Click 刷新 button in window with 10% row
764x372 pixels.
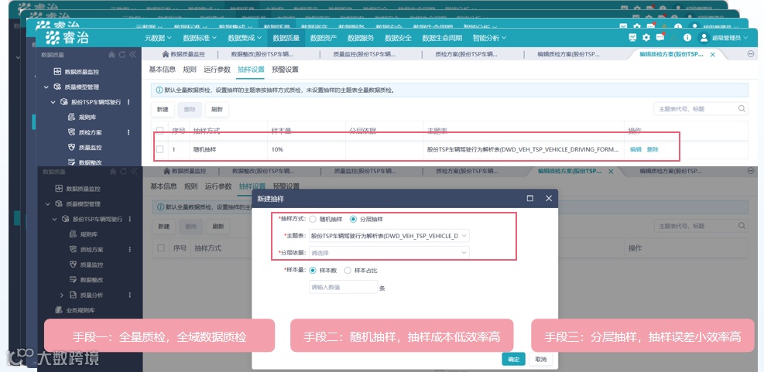[217, 110]
